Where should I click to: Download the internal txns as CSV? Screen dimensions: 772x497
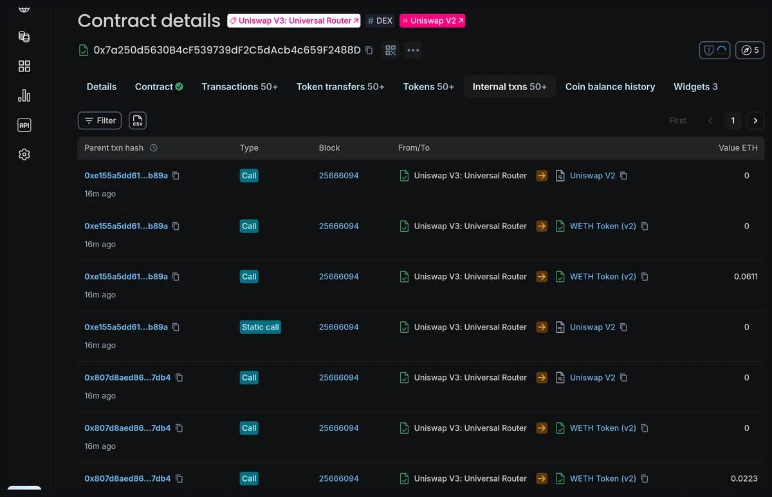click(x=138, y=120)
